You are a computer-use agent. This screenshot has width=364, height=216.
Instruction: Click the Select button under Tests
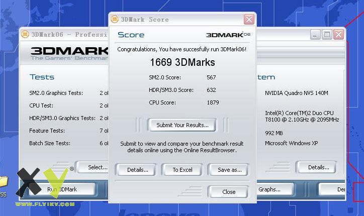[x=94, y=167]
